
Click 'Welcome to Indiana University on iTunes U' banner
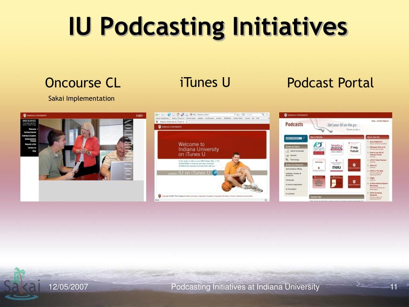[x=212, y=145]
